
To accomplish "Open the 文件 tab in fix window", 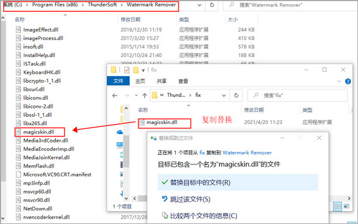I will pos(118,81).
